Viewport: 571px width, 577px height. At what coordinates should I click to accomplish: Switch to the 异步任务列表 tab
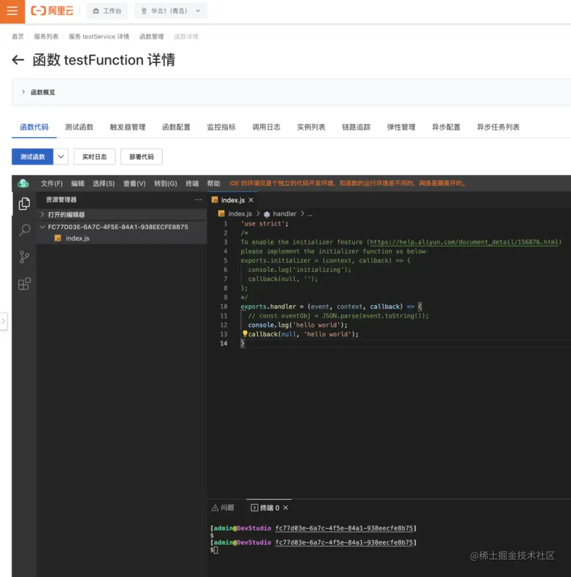498,128
